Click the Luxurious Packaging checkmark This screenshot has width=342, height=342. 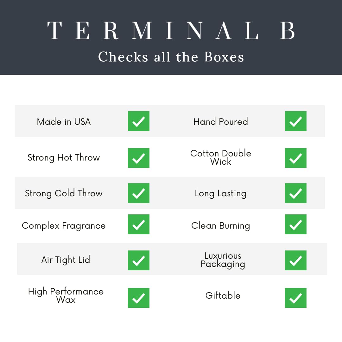pos(295,260)
